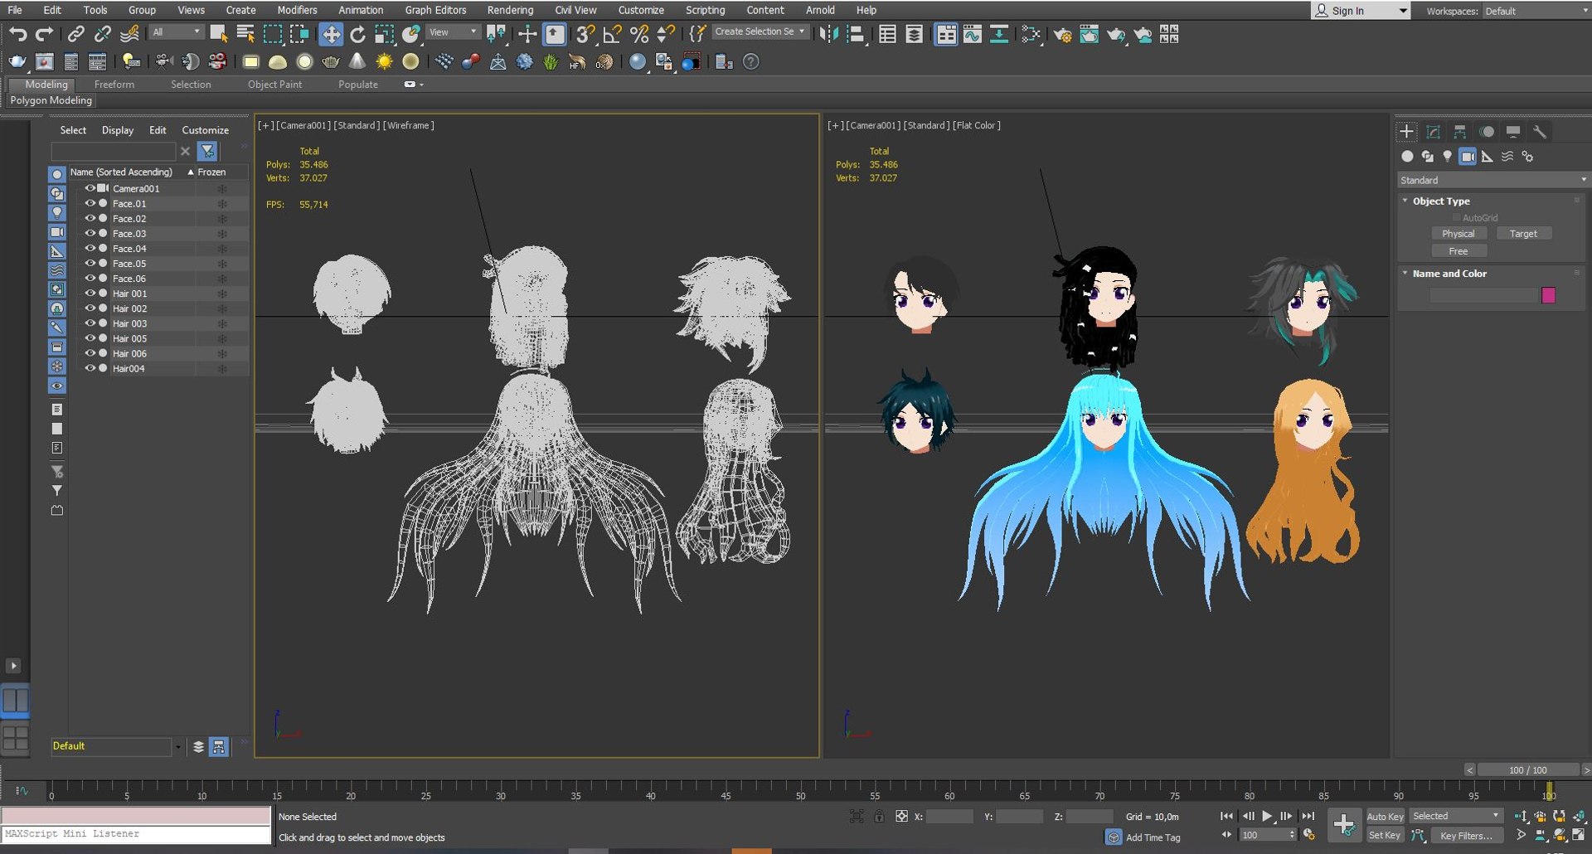Toggle frozen snowflake for Hair 006
This screenshot has height=854, width=1592.
pos(222,353)
